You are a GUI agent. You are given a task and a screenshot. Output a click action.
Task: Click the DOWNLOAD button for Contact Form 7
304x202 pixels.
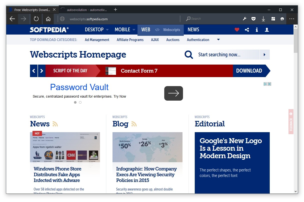point(251,71)
